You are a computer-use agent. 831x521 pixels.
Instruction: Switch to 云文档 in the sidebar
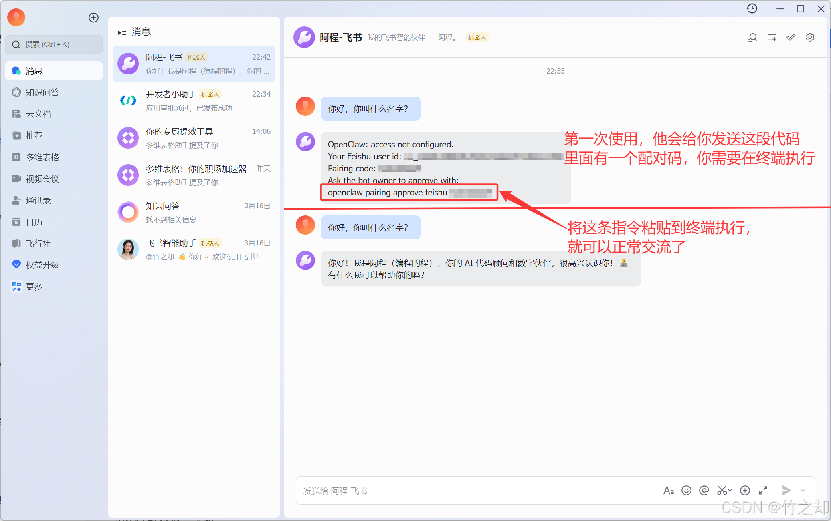click(x=38, y=114)
